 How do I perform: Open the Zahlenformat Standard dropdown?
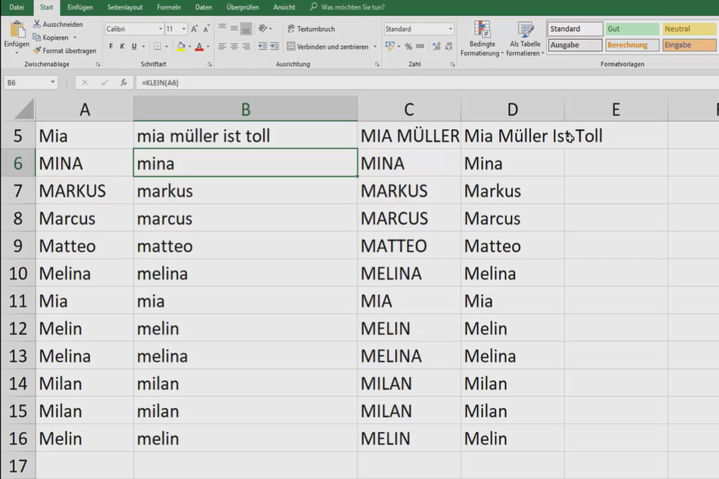[418, 28]
